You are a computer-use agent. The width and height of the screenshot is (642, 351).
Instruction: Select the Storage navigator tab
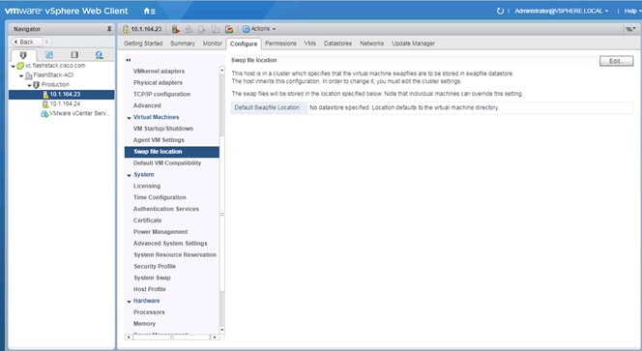[x=74, y=55]
